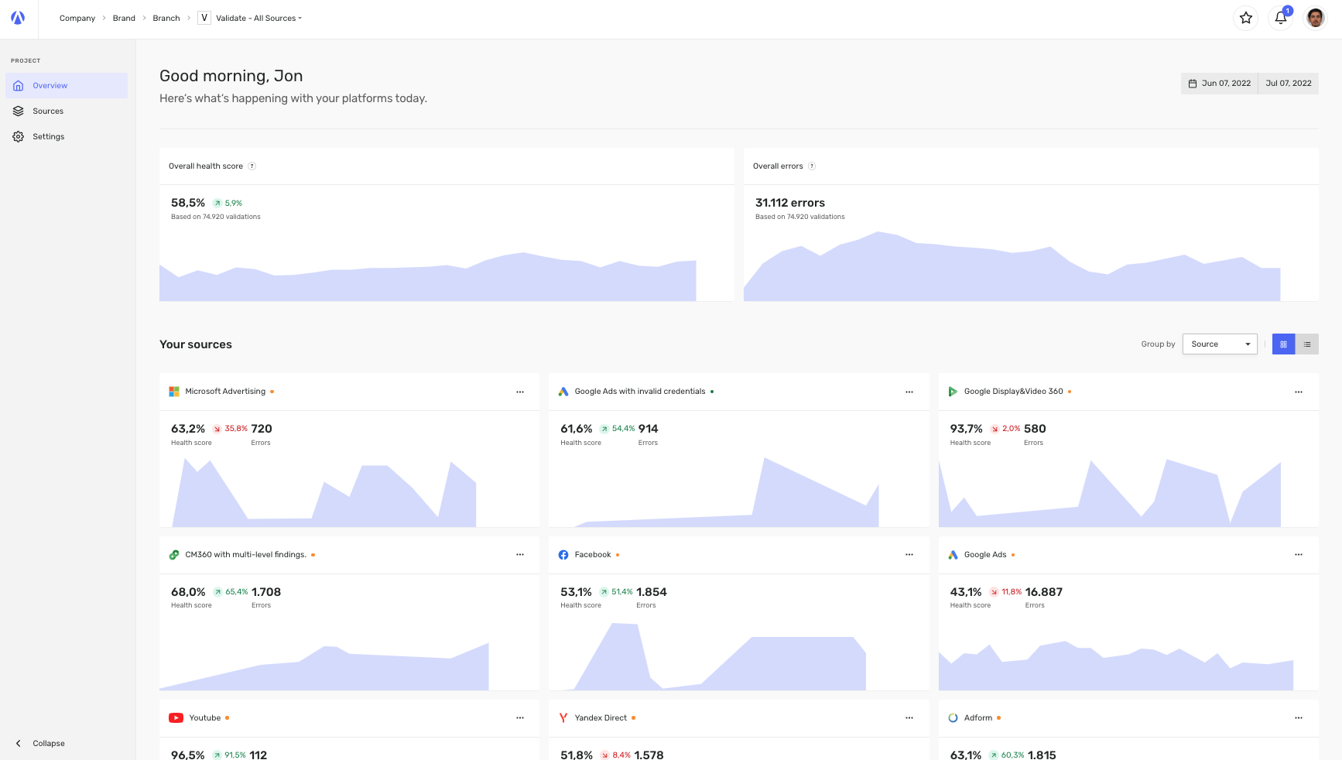The image size is (1342, 760).
Task: Open the Jun 07, 2022 start date picker
Action: point(1220,84)
